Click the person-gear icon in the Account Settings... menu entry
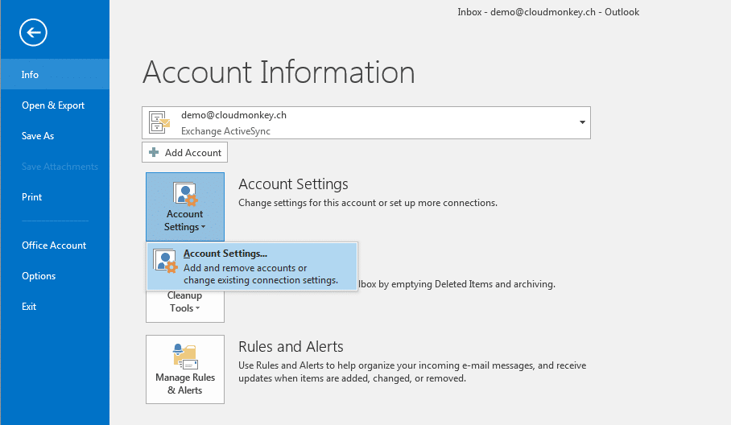Image resolution: width=731 pixels, height=425 pixels. coord(165,261)
